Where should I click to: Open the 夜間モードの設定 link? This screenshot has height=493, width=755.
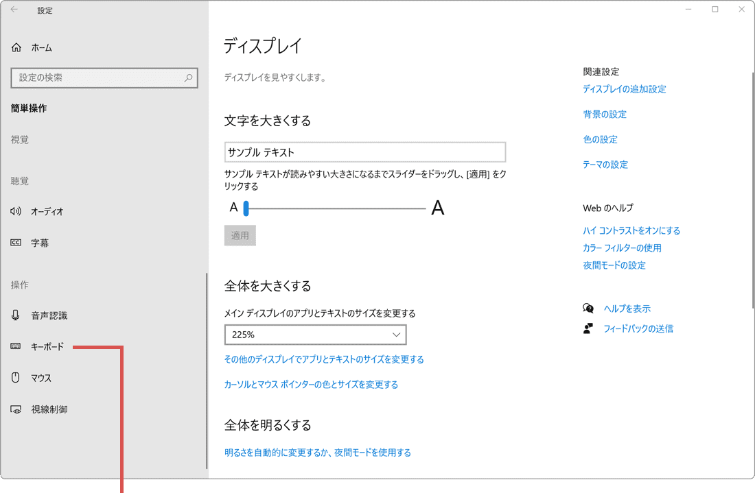click(x=616, y=265)
